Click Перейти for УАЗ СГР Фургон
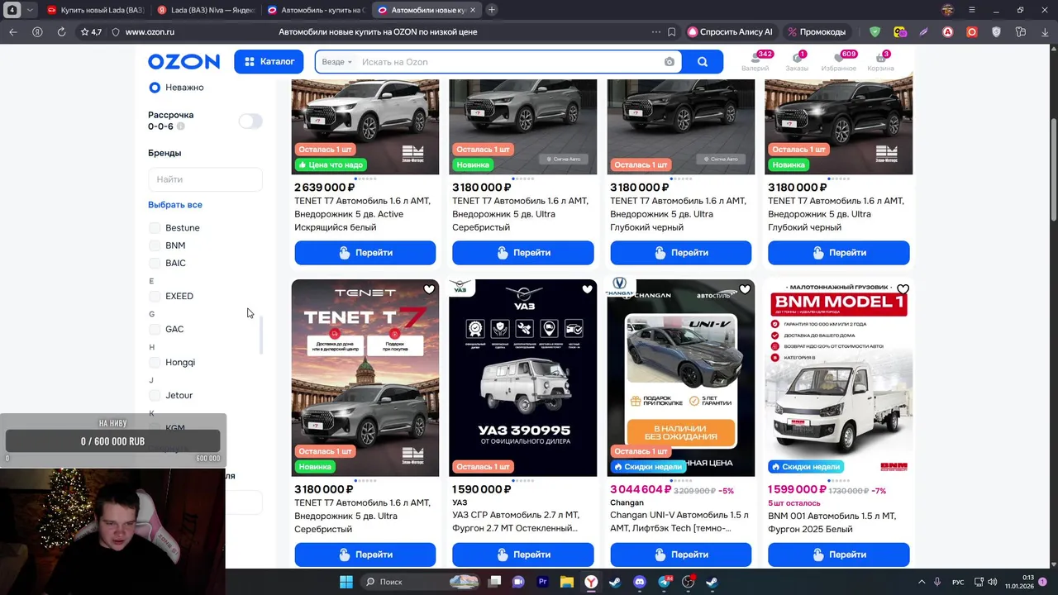 [x=522, y=555]
